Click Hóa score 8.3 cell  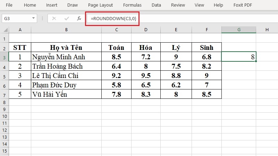[x=146, y=94]
